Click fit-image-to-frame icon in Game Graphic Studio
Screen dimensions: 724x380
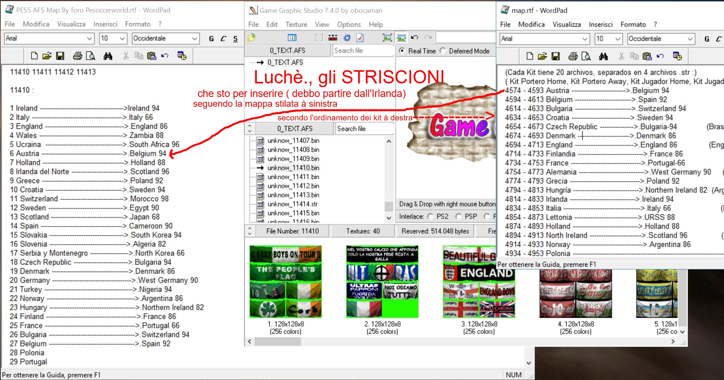point(387,37)
